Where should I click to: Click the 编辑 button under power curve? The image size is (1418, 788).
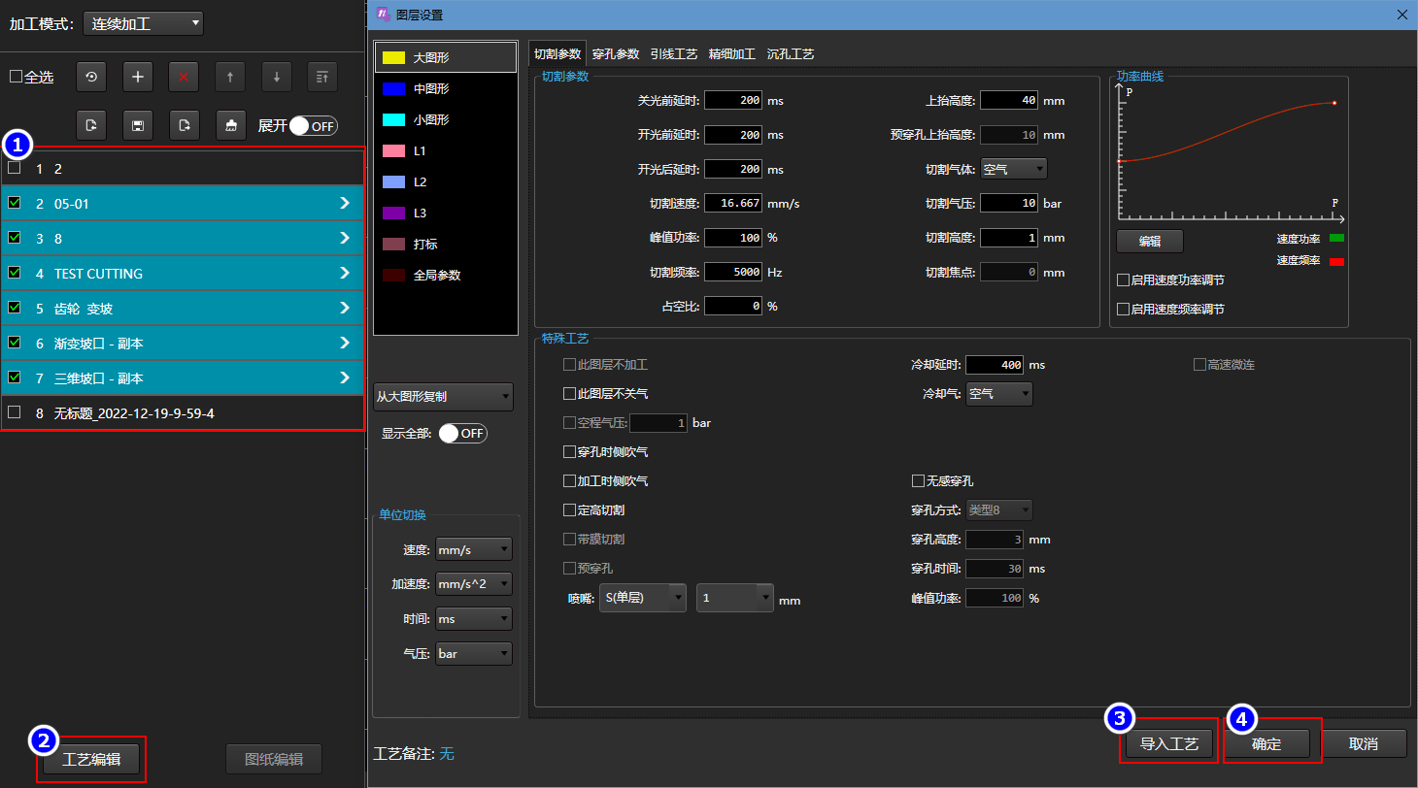click(x=1150, y=242)
